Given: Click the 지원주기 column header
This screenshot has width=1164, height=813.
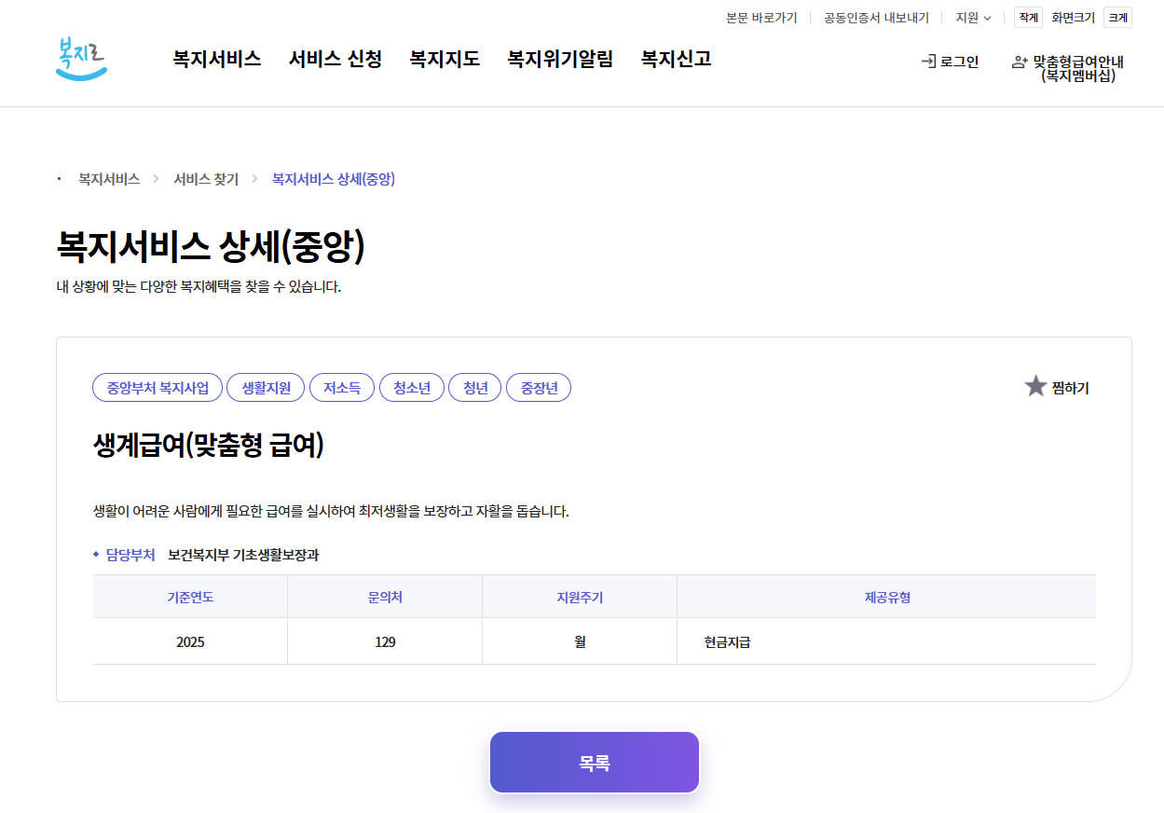Looking at the screenshot, I should pos(580,597).
